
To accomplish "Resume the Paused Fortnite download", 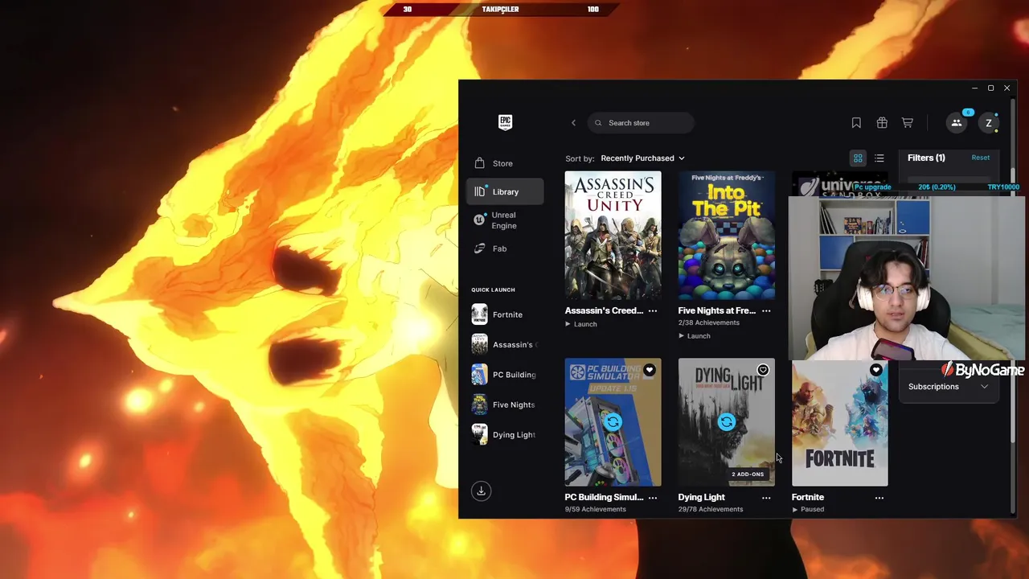I will click(x=808, y=509).
